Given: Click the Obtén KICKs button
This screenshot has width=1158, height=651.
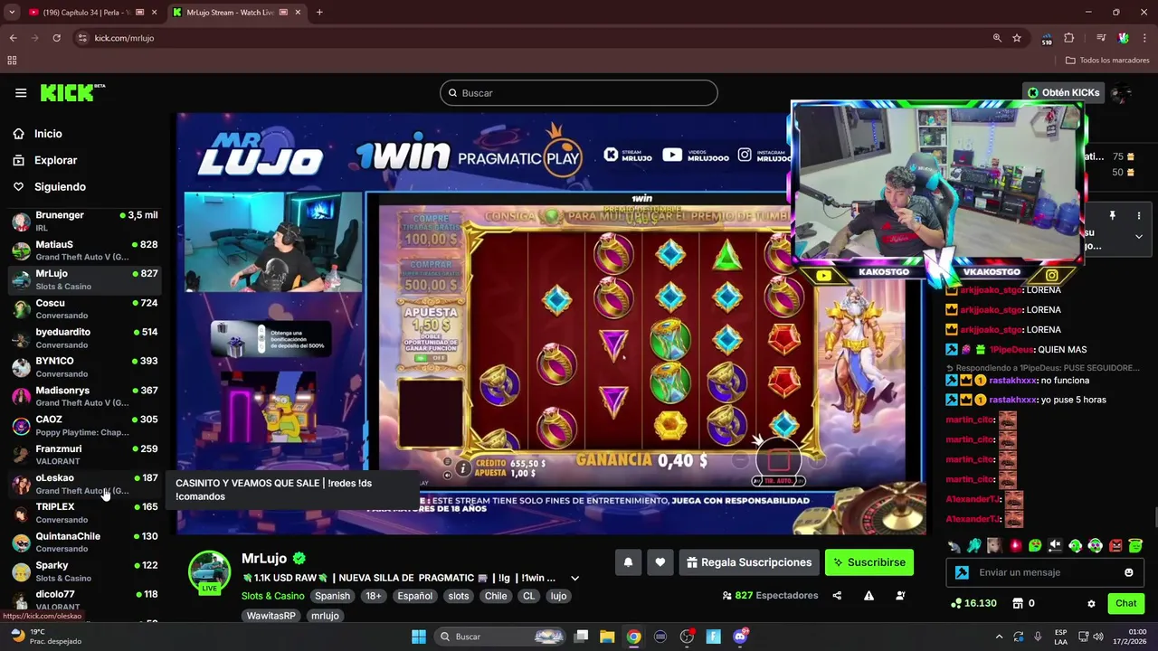Looking at the screenshot, I should [x=1063, y=92].
